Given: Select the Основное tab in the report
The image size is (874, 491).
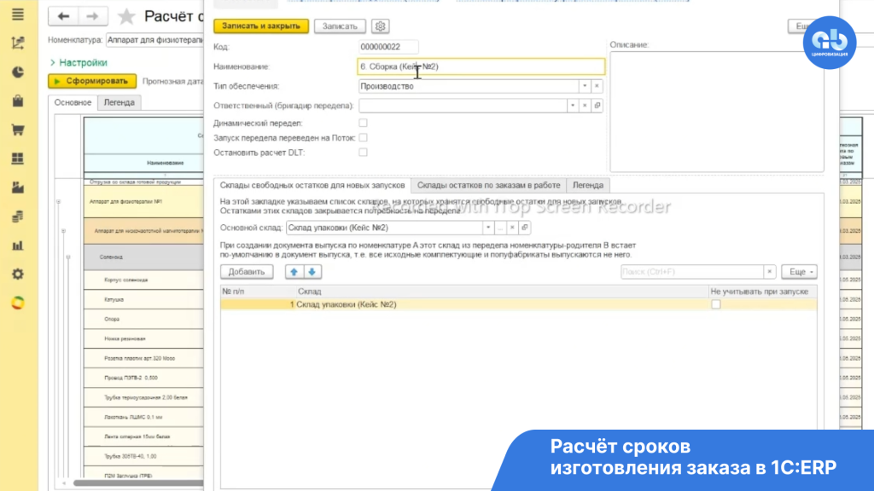Looking at the screenshot, I should point(73,102).
